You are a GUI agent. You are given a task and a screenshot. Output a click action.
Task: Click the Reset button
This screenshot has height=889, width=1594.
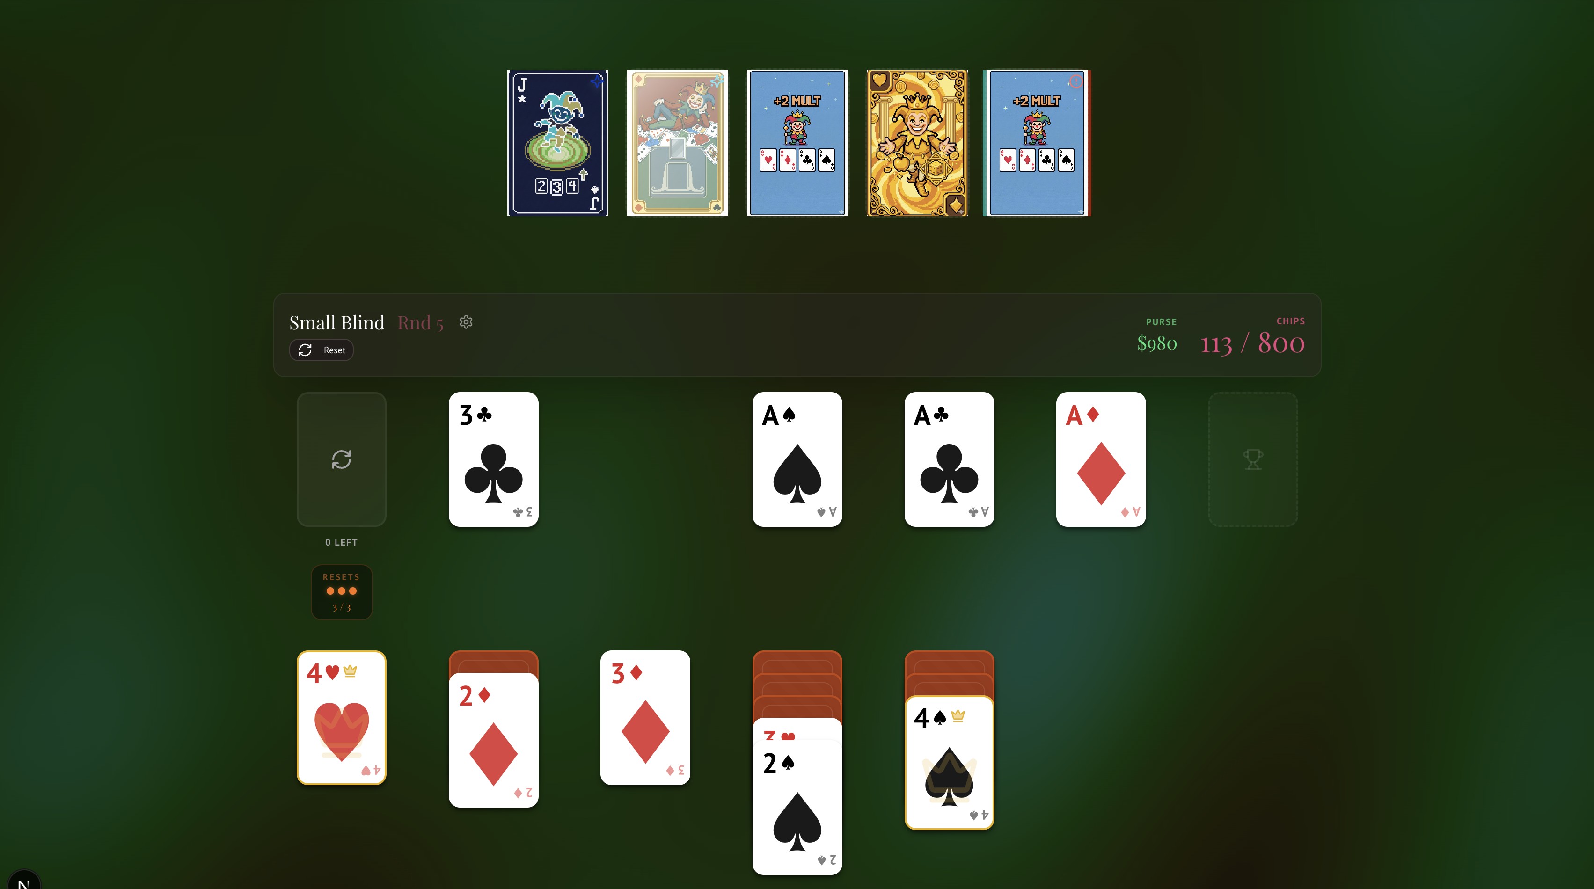pyautogui.click(x=321, y=350)
